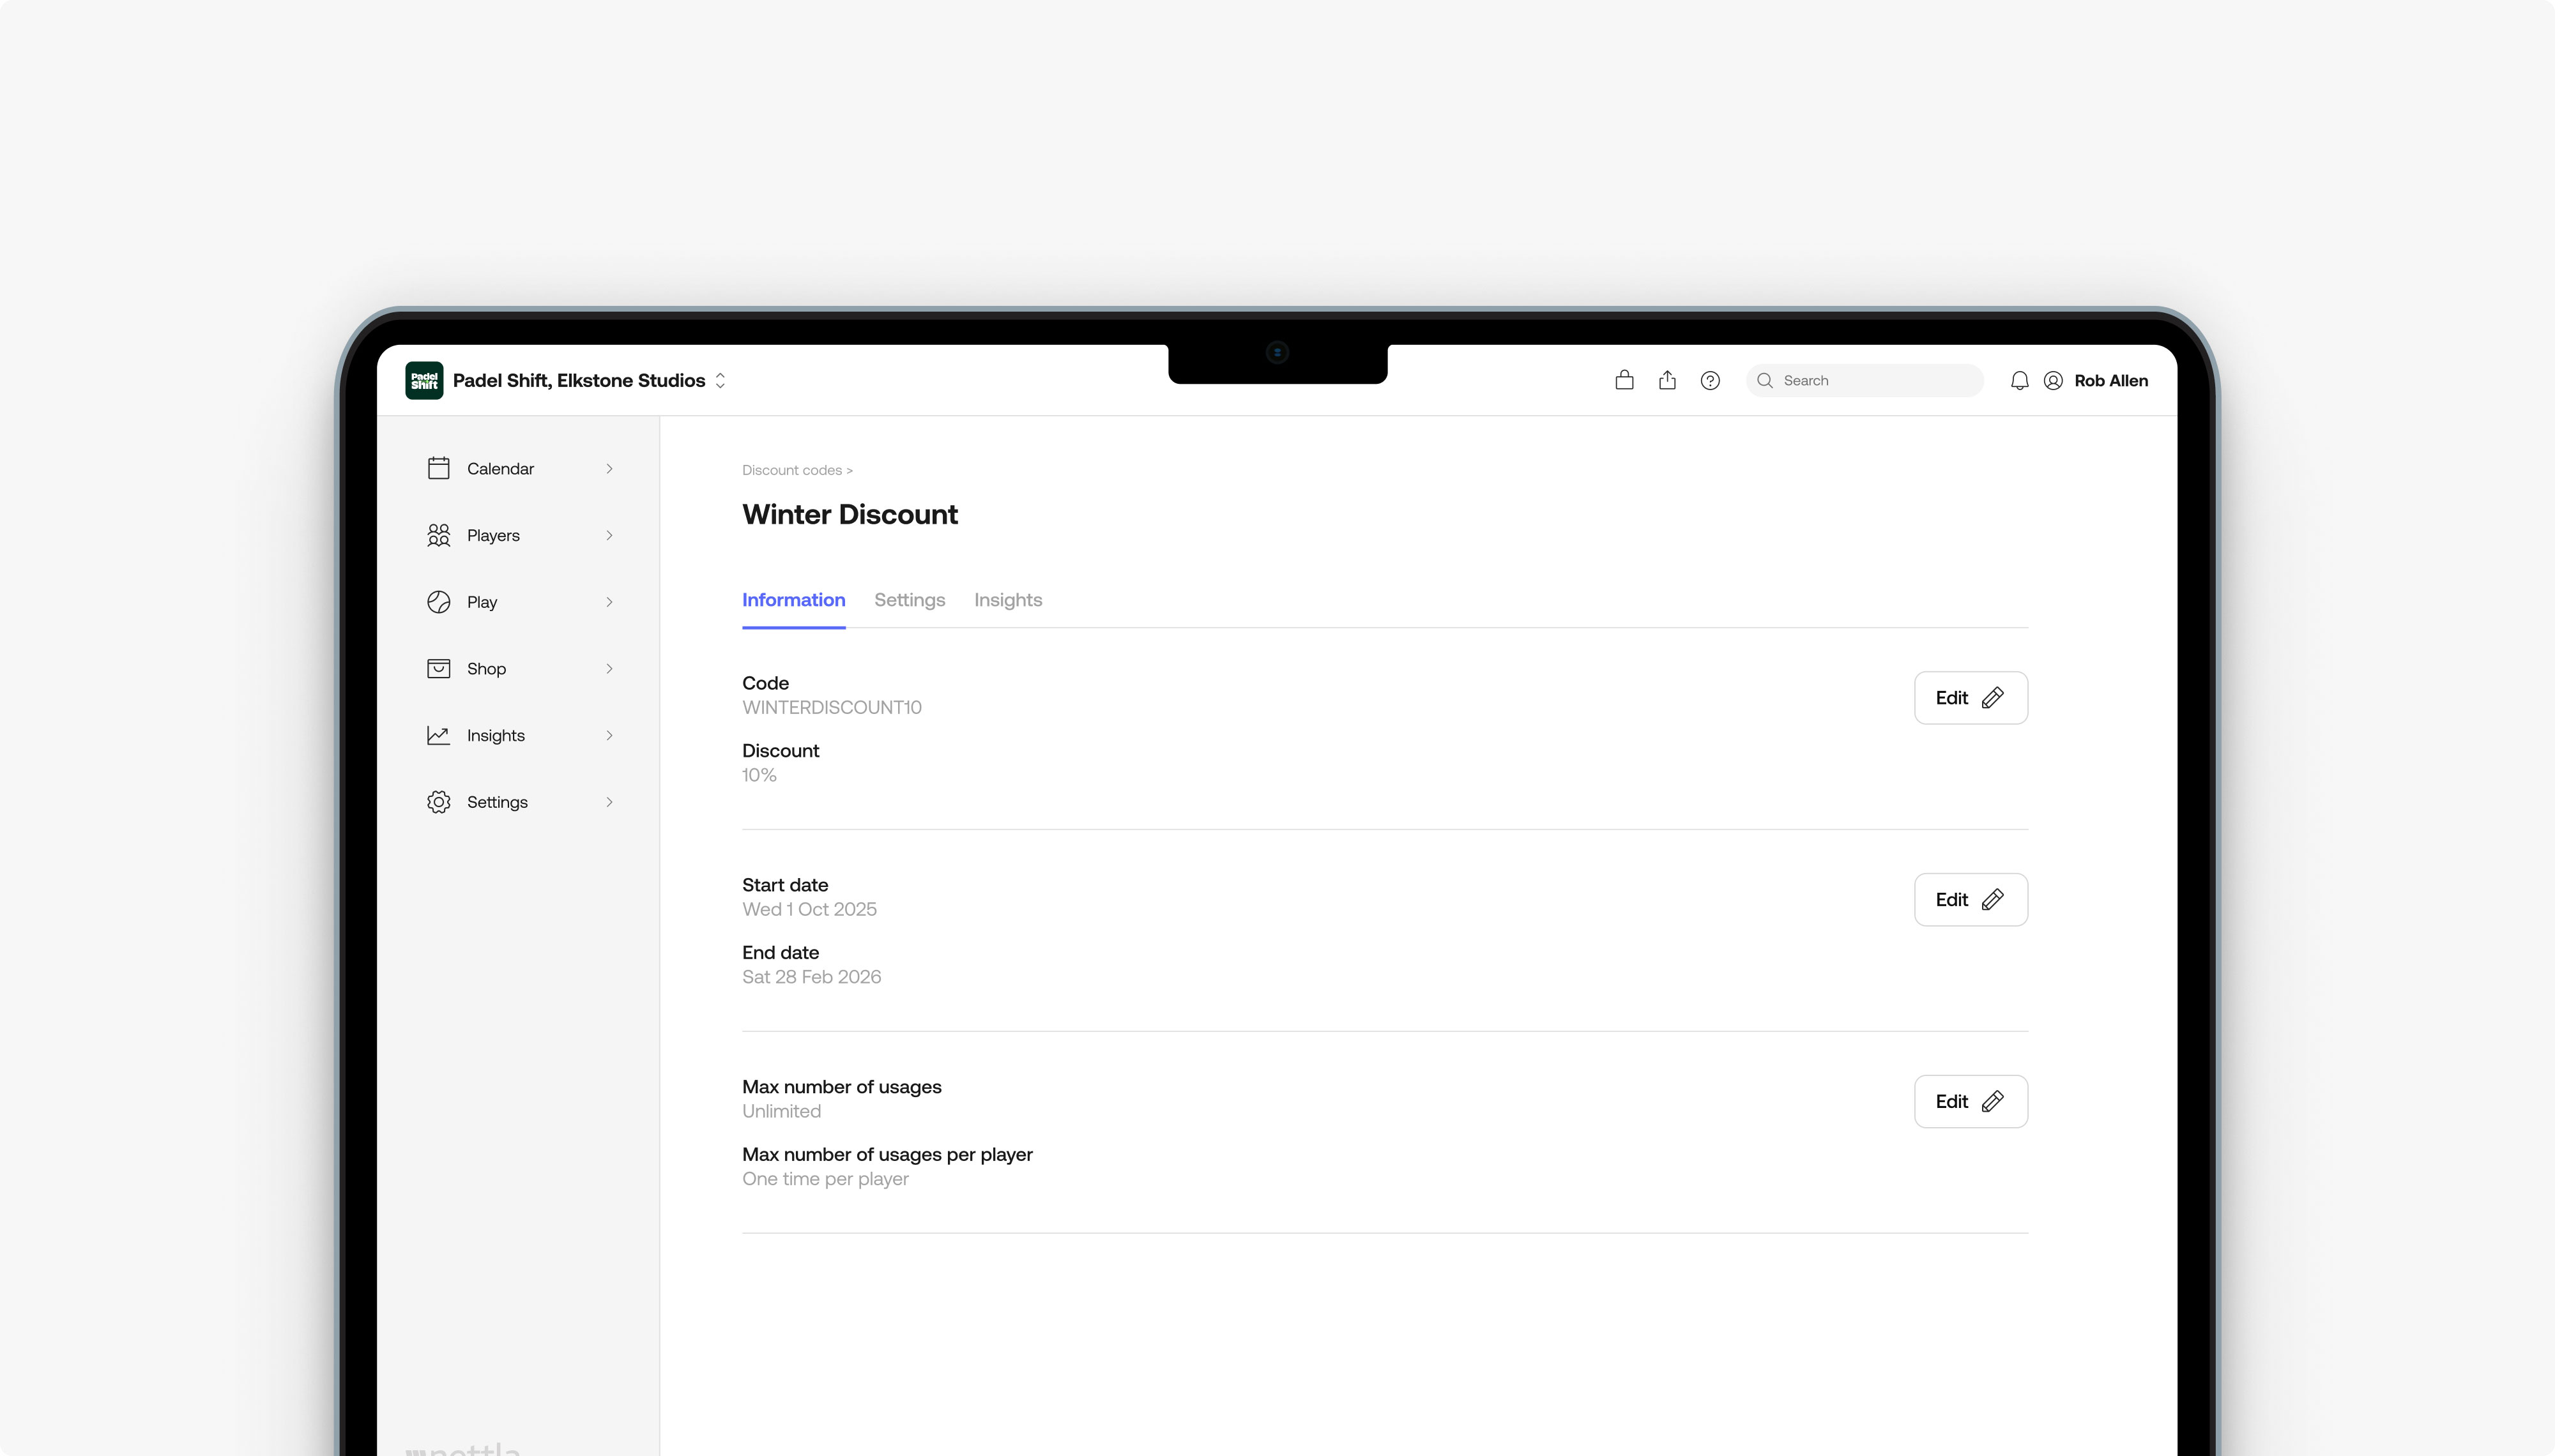Expand the Calendar sidebar chevron
The height and width of the screenshot is (1456, 2555).
tap(609, 468)
